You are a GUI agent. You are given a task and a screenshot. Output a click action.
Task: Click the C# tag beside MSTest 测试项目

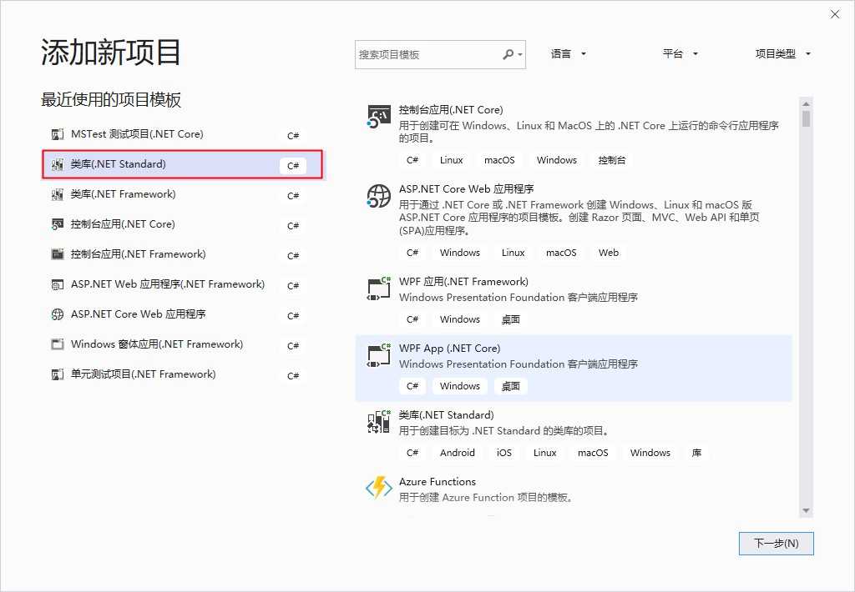point(293,136)
